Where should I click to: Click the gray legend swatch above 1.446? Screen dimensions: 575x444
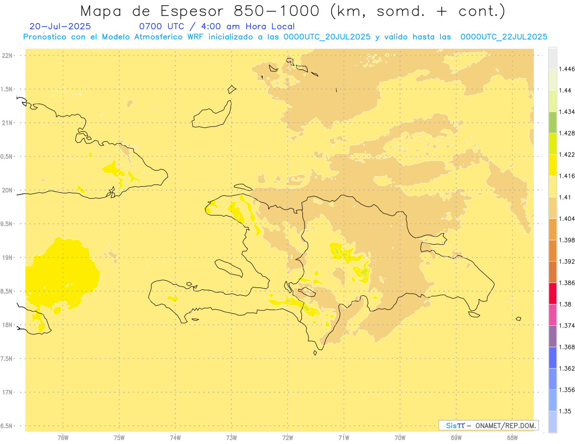pyautogui.click(x=552, y=58)
